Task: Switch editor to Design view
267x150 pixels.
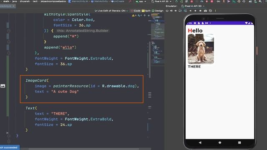Action: click(158, 11)
